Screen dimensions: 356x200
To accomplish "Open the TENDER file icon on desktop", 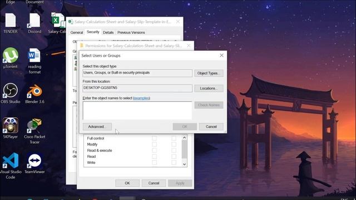I will 11,23.
